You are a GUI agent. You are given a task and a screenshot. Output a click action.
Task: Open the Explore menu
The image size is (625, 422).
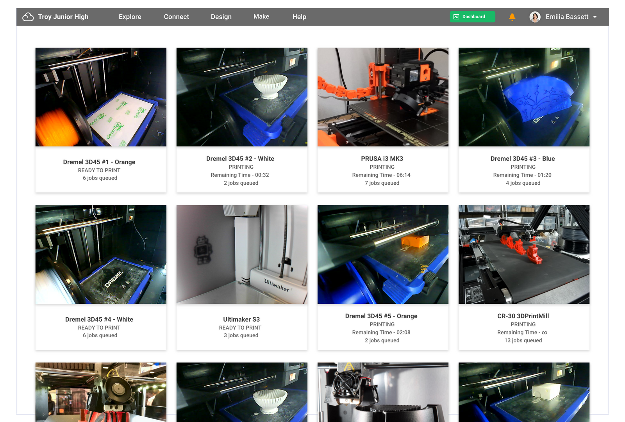pyautogui.click(x=130, y=17)
